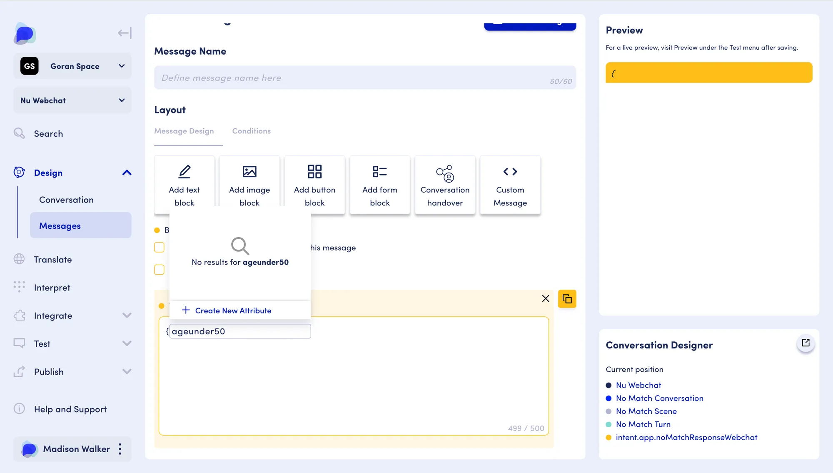The width and height of the screenshot is (833, 473).
Task: Open the No Match Scene link
Action: coord(646,411)
